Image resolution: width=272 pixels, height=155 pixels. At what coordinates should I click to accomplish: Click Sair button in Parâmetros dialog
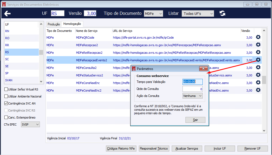click(195, 120)
